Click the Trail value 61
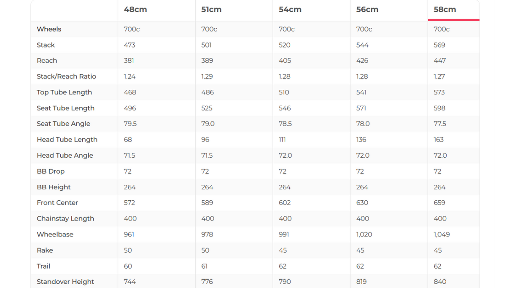The image size is (512, 288). (207, 266)
